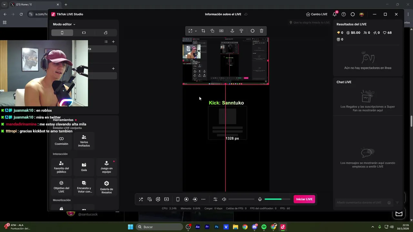Start recording with the record button
Image resolution: width=413 pixels, height=232 pixels.
coord(186,199)
